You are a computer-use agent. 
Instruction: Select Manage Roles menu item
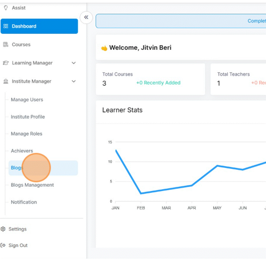coord(27,134)
